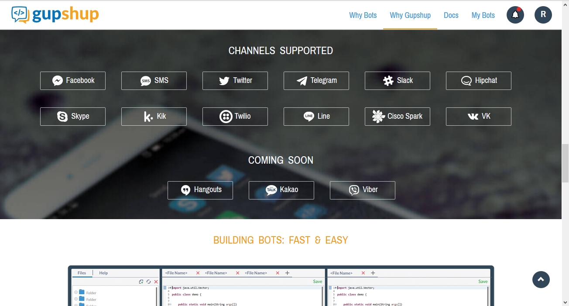Click the scrollbar down arrow
The image size is (569, 306).
(565, 302)
